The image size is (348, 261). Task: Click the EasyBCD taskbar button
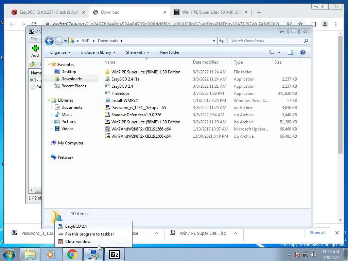93,254
